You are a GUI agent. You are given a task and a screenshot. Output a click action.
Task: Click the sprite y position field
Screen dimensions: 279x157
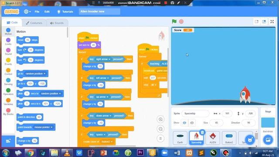point(251,113)
